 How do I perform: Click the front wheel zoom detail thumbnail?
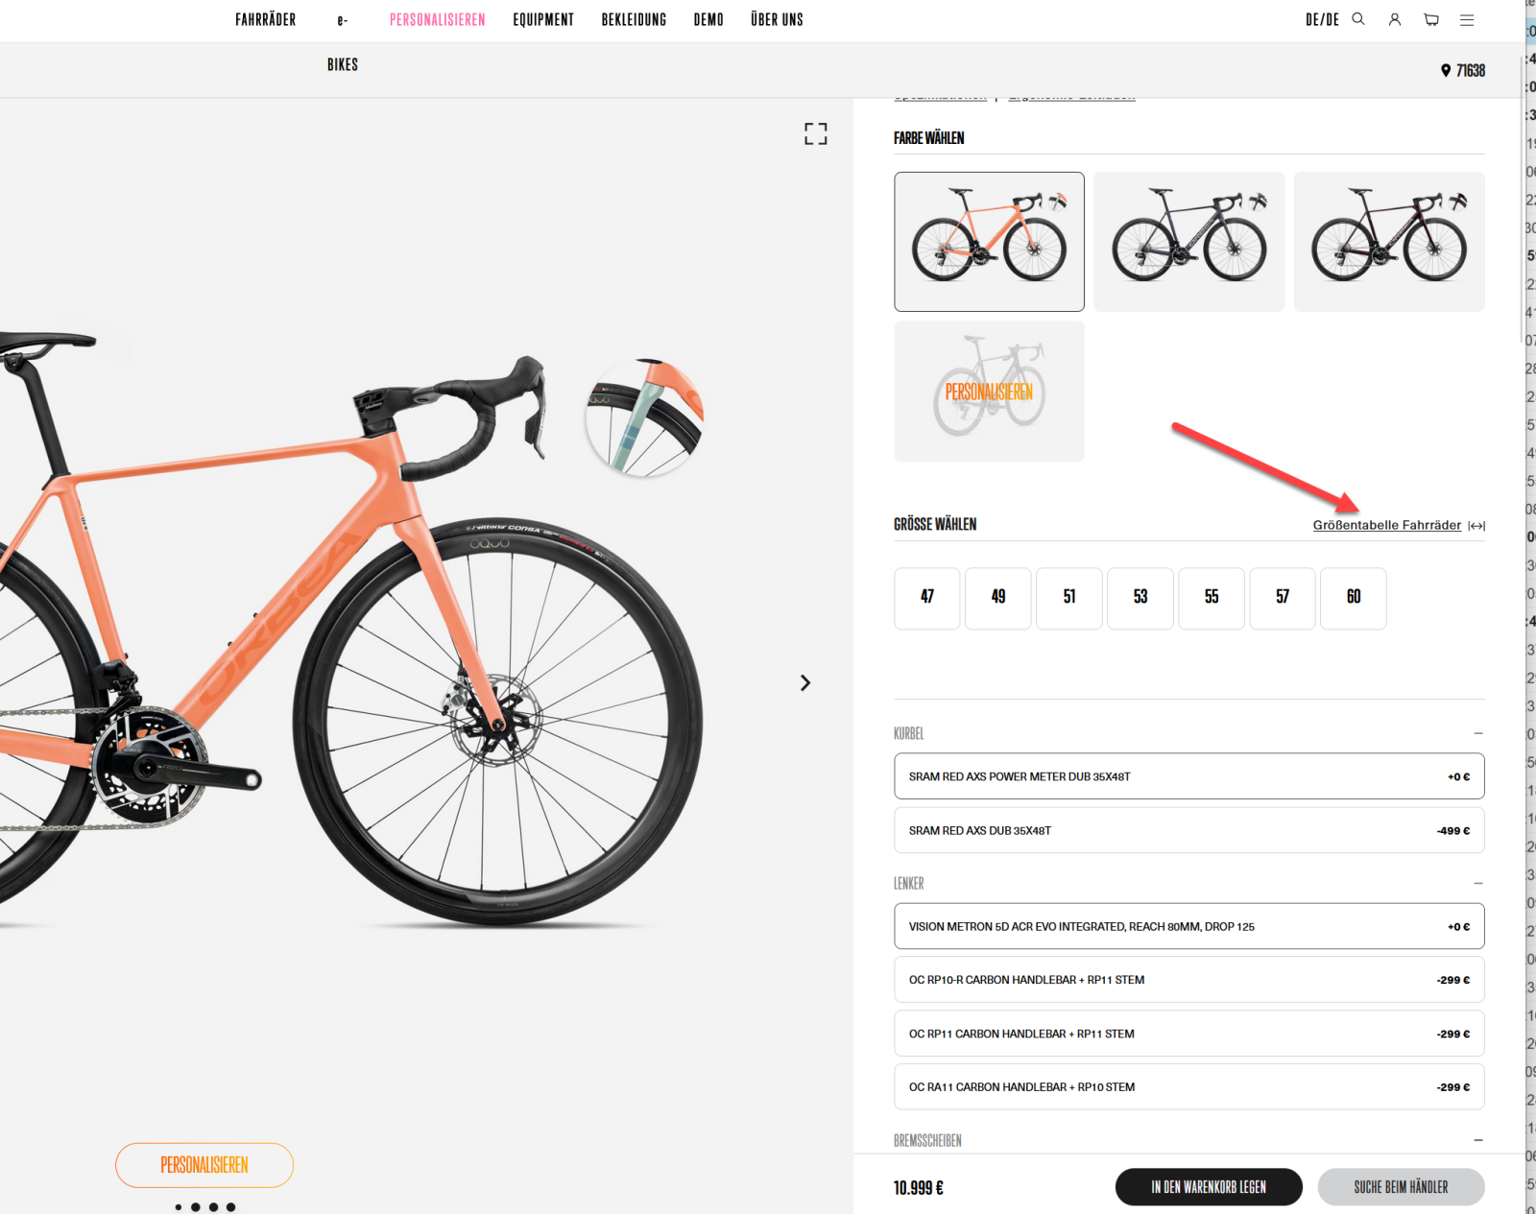pos(645,417)
